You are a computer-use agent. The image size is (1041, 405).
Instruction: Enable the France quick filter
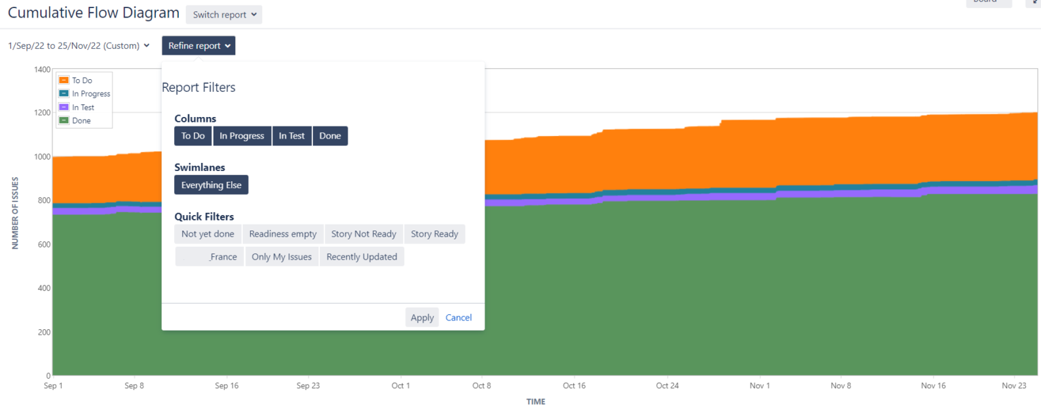209,256
